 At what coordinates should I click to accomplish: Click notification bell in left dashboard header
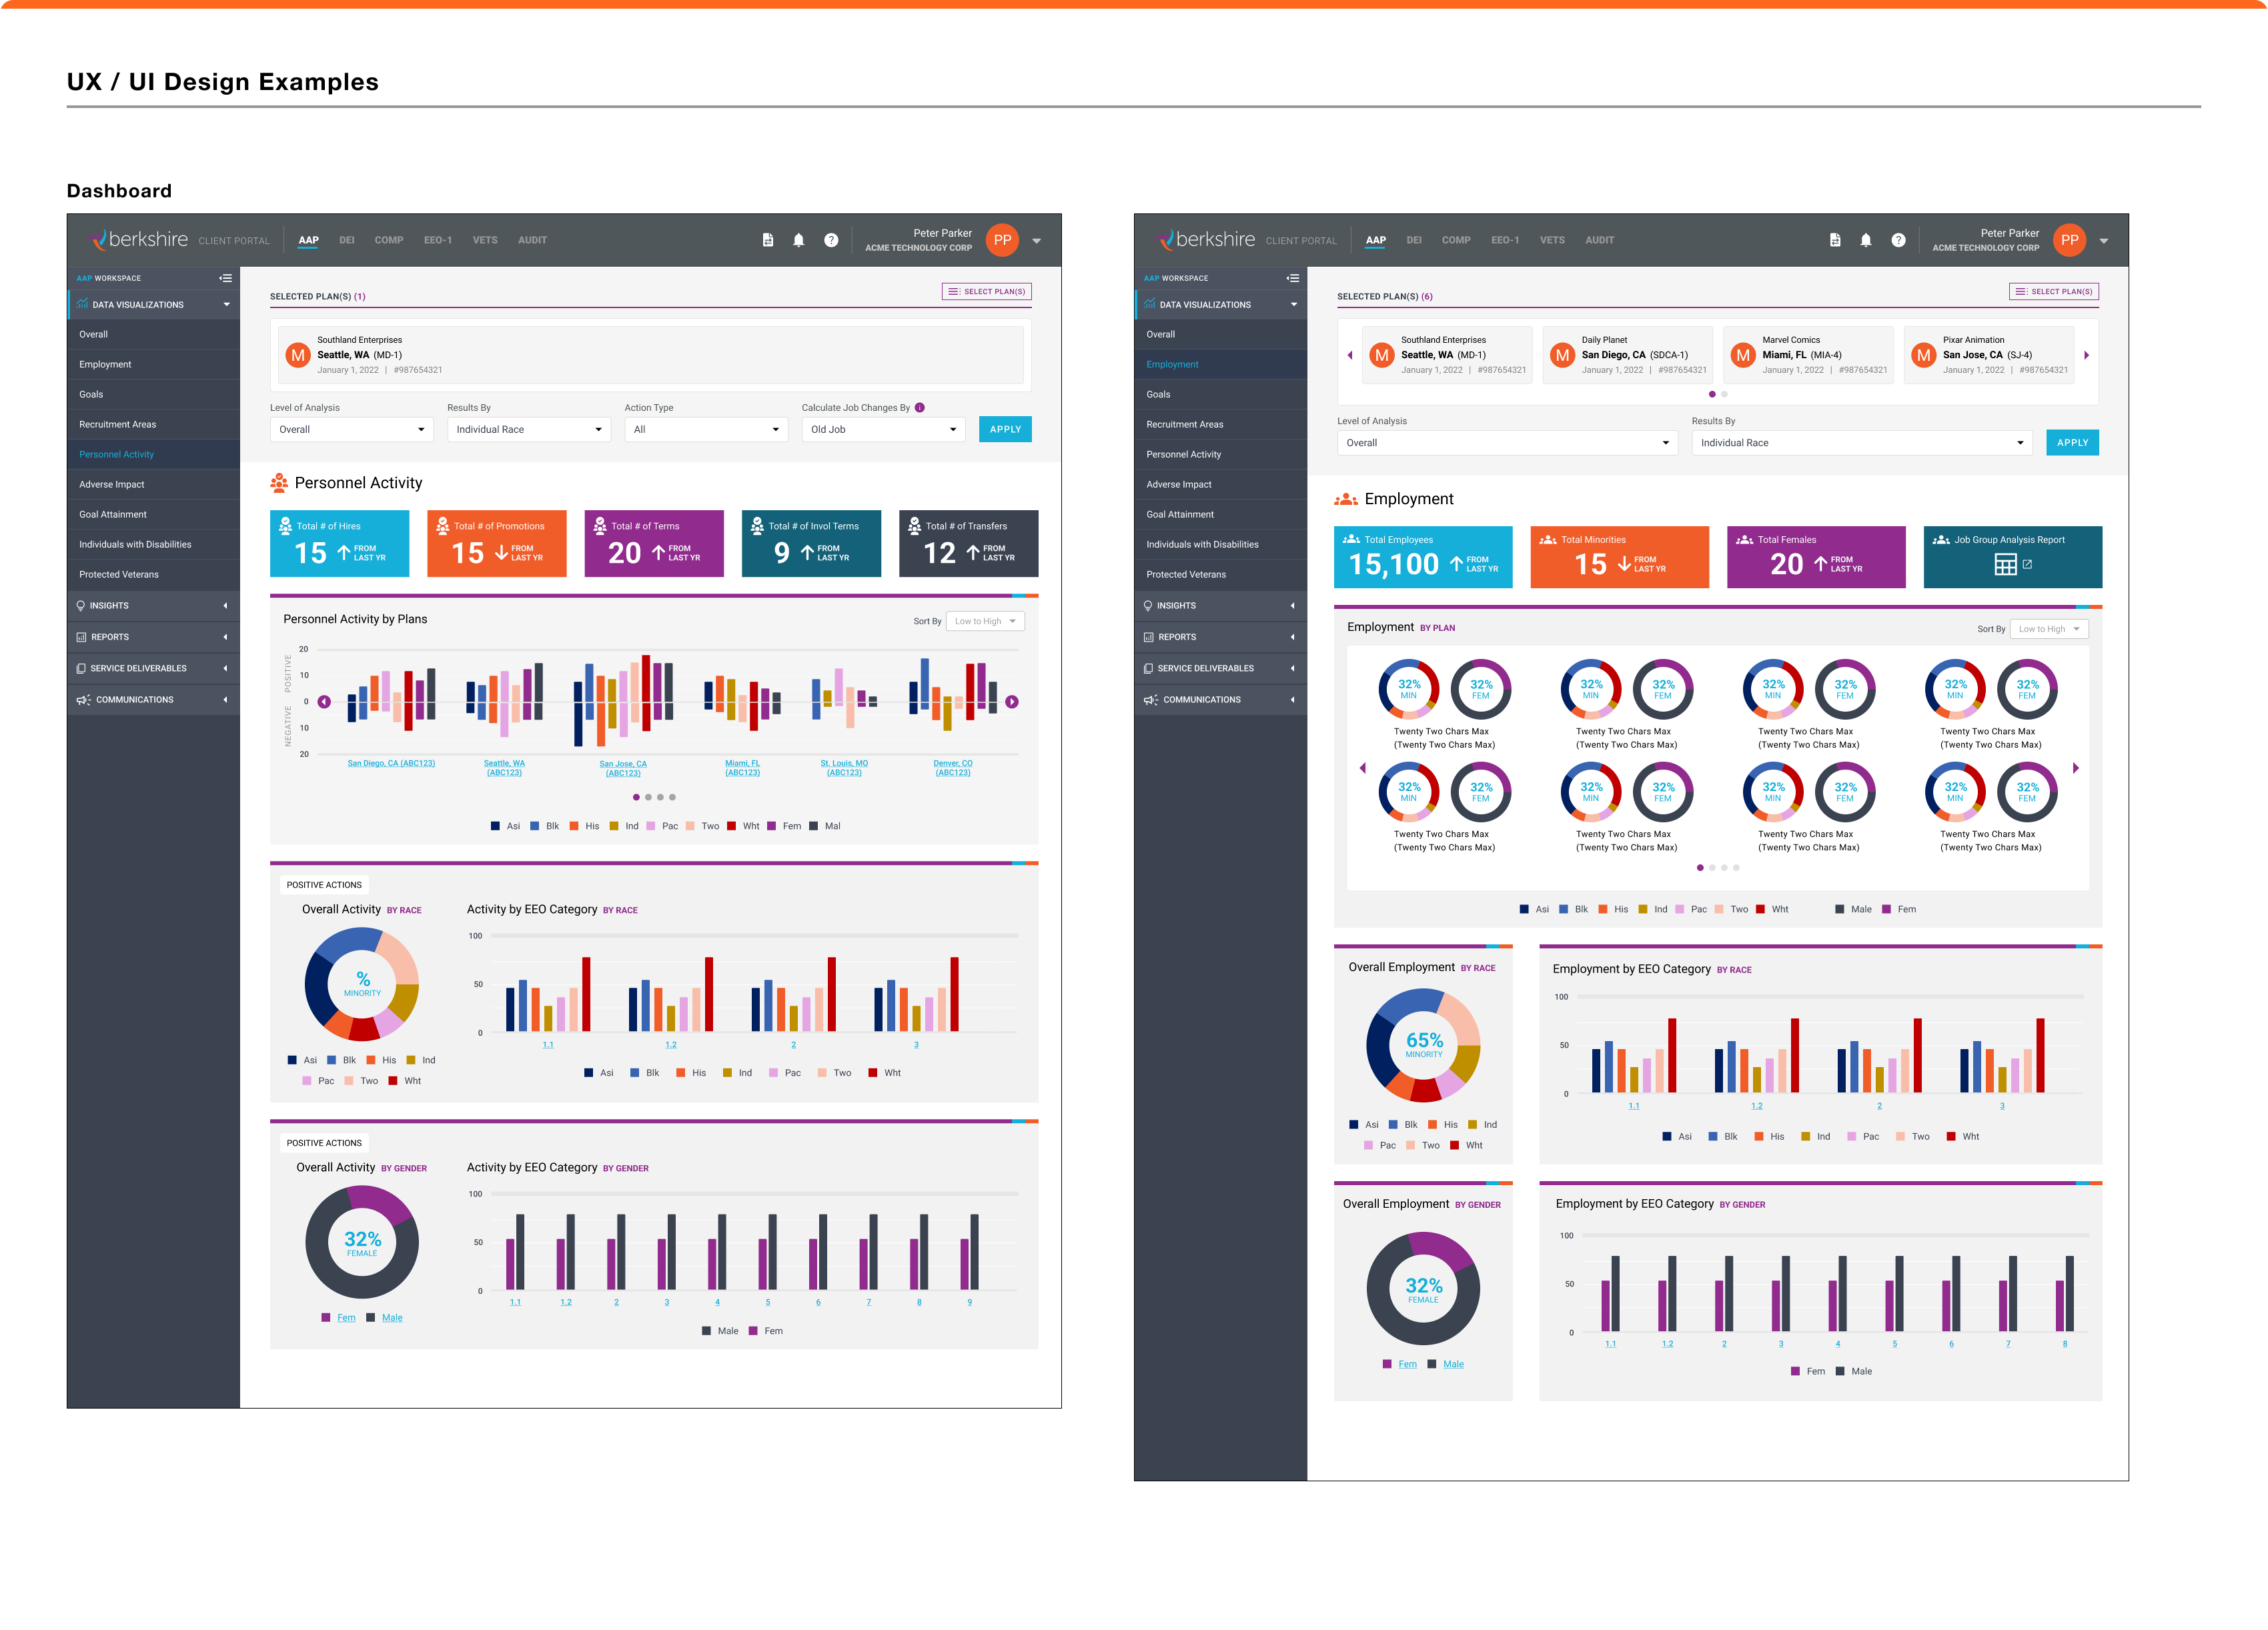pos(798,240)
